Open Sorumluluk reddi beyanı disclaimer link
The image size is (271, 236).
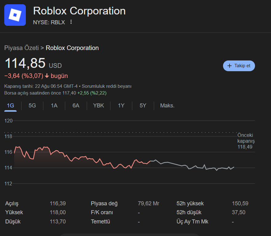pos(106,86)
